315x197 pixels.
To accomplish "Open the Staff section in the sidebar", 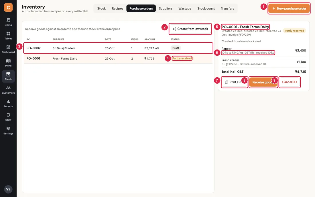I will [8, 117].
